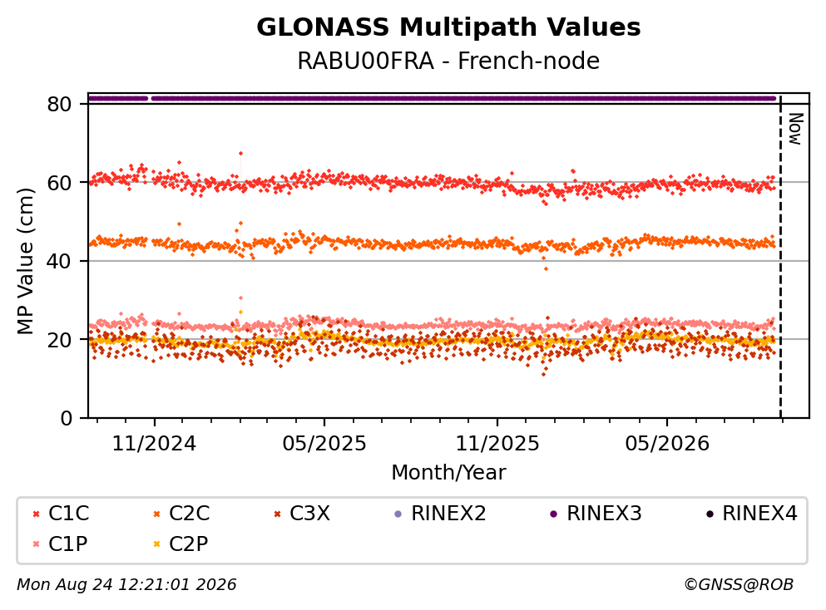Click the 11/2024 x-axis label

click(154, 444)
